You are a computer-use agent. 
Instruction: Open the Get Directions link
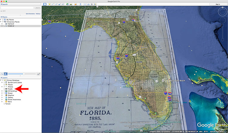(30, 14)
